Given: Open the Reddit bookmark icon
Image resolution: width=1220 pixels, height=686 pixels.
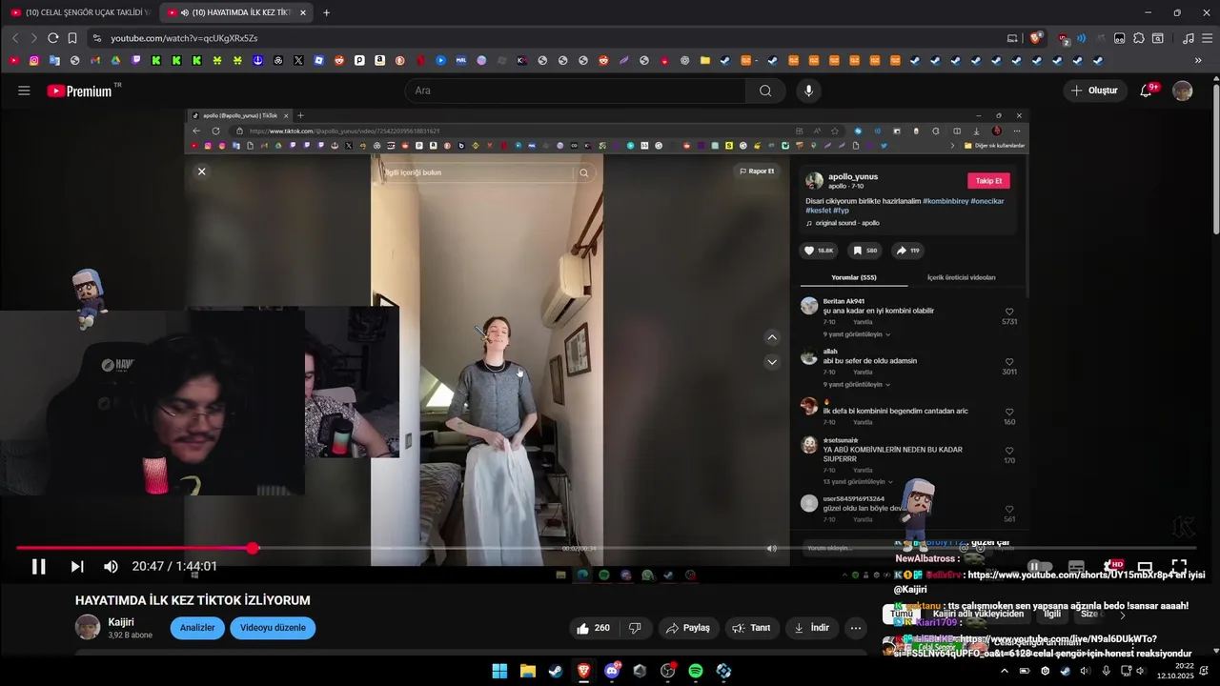Looking at the screenshot, I should (339, 60).
